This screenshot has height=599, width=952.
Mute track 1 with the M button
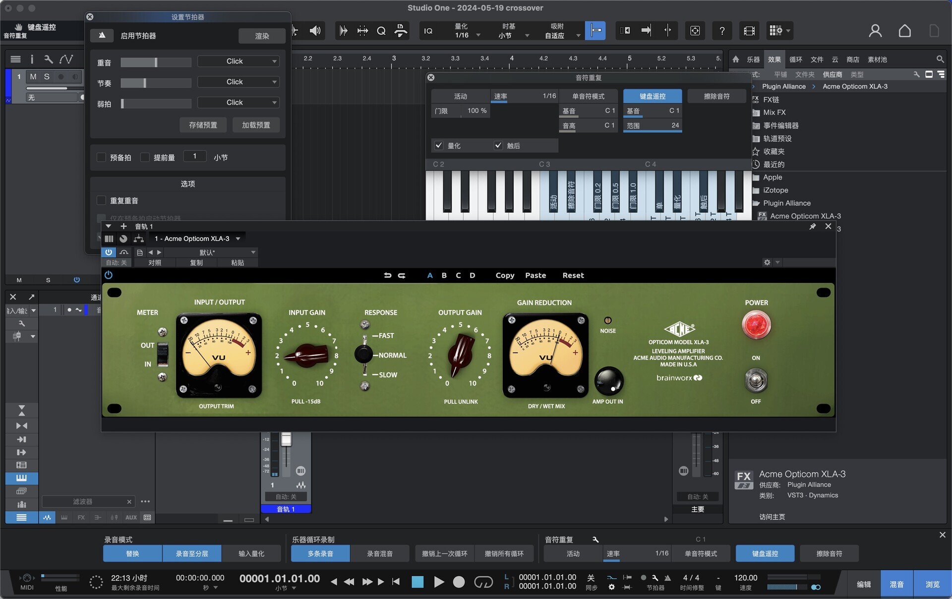(x=33, y=76)
